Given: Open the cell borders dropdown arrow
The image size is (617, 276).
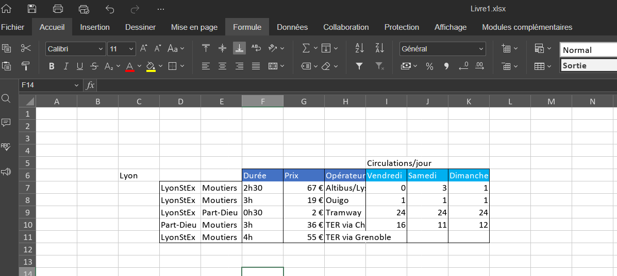Looking at the screenshot, I should (182, 66).
